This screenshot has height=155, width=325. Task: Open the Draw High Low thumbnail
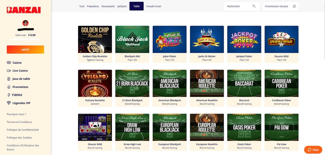[x=132, y=127]
